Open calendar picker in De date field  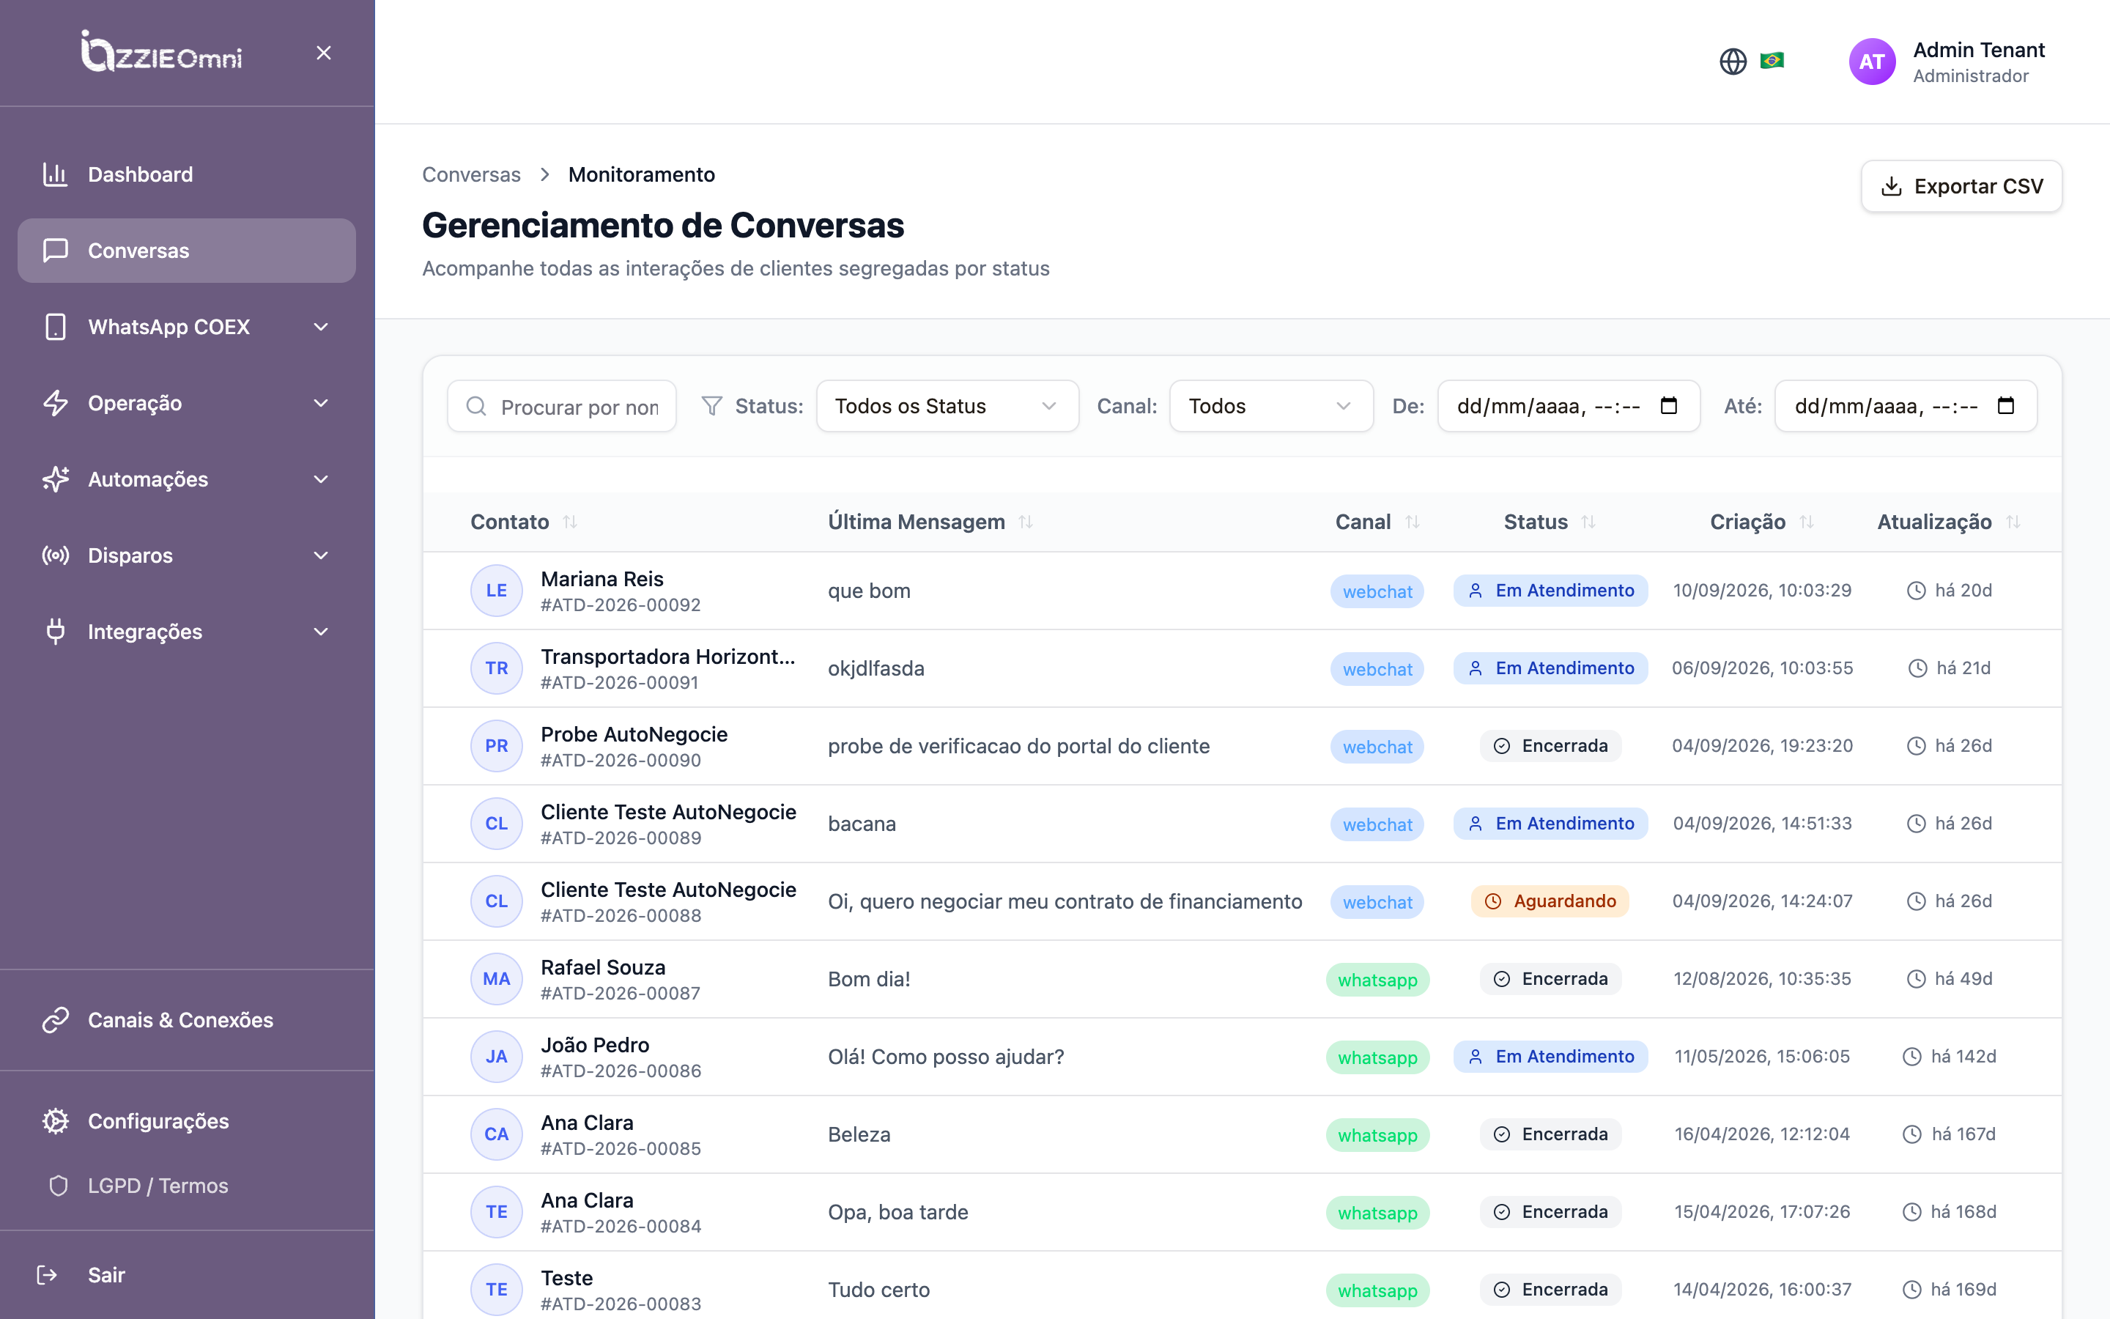tap(1669, 406)
